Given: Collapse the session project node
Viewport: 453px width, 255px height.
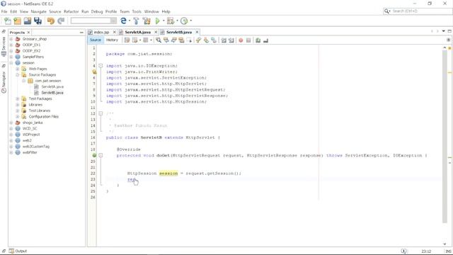Looking at the screenshot, I should click(x=11, y=63).
